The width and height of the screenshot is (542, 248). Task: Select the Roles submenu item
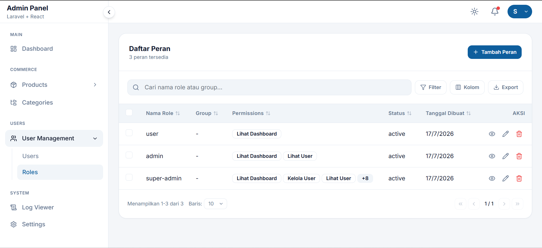pos(60,172)
